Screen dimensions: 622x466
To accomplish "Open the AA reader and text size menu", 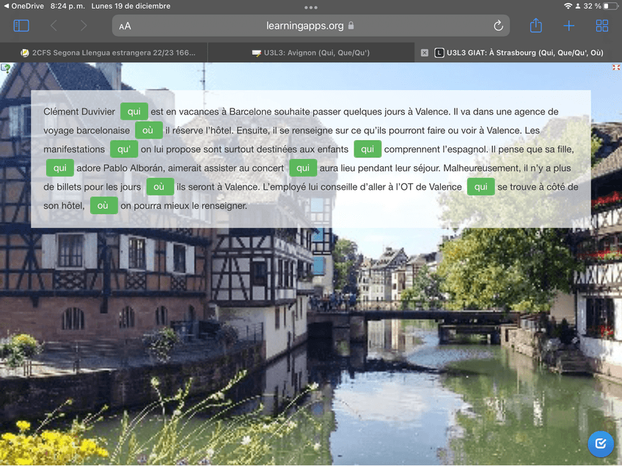I will point(125,26).
